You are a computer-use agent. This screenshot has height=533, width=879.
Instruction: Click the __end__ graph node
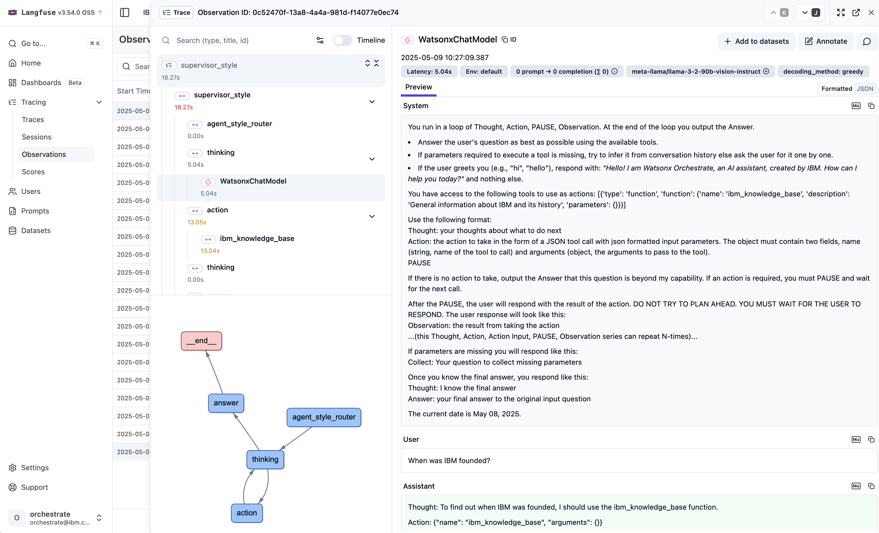(201, 341)
